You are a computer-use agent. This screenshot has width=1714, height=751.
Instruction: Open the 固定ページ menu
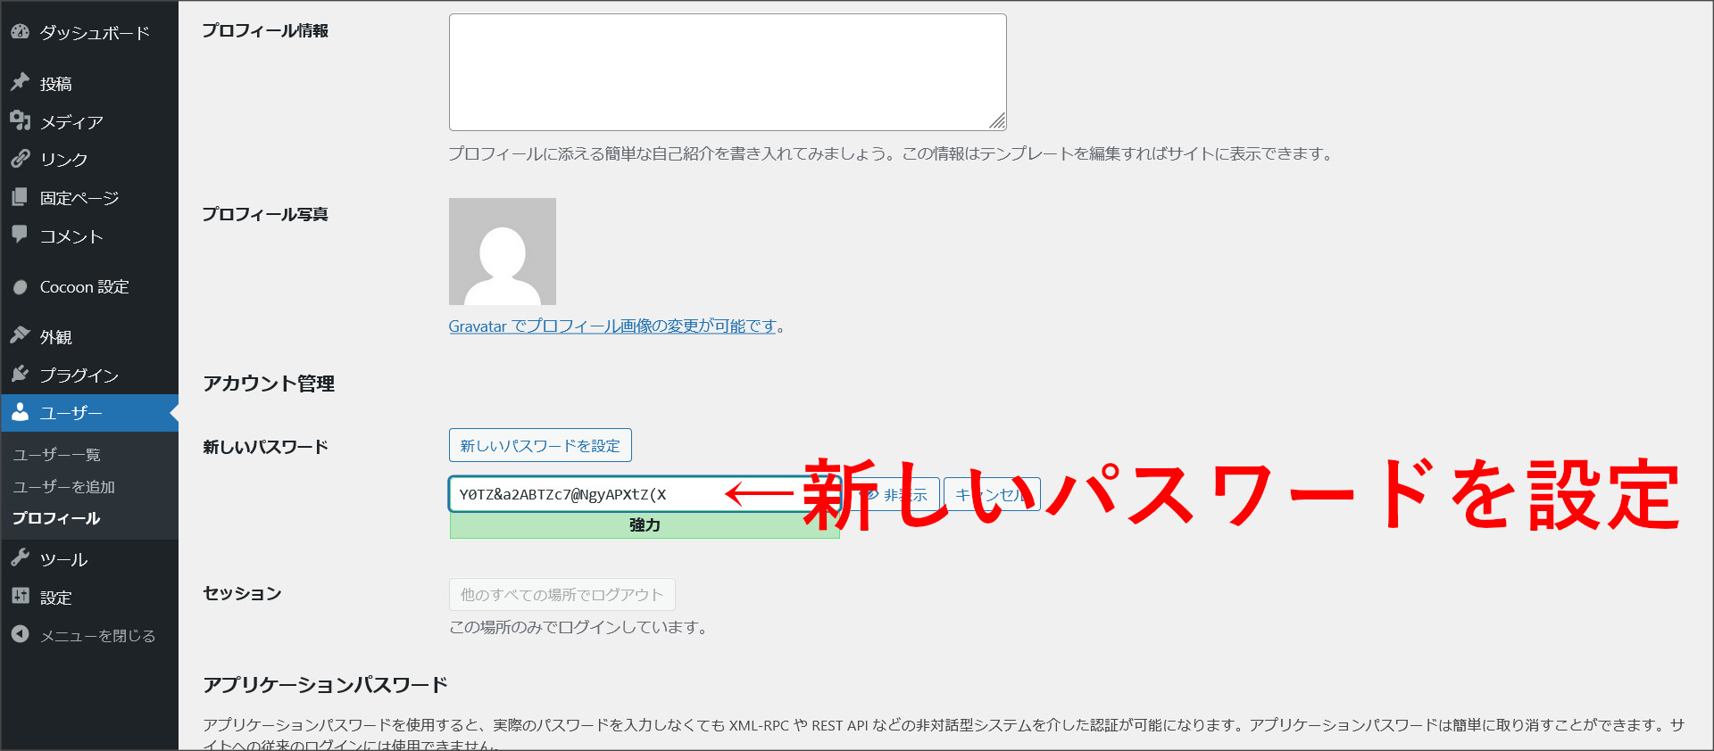coord(79,198)
